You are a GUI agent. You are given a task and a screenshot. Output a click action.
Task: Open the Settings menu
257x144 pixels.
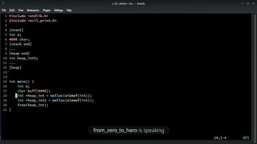click(x=59, y=10)
